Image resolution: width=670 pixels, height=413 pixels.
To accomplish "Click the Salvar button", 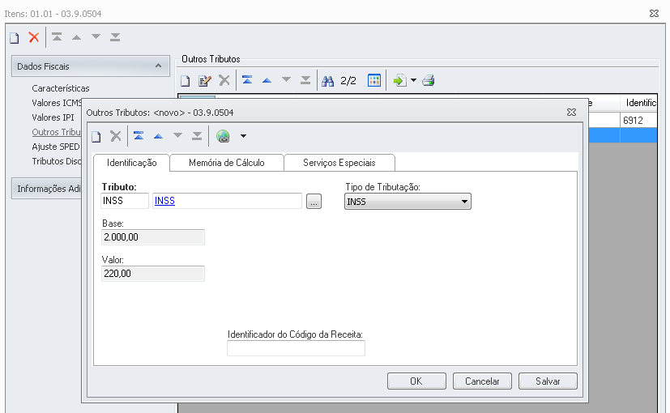I will pos(548,381).
